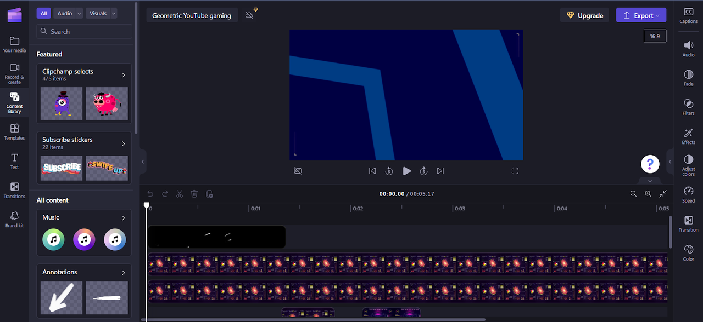Screen dimensions: 703x322
Task: Expand the Annotations category
Action: click(123, 272)
